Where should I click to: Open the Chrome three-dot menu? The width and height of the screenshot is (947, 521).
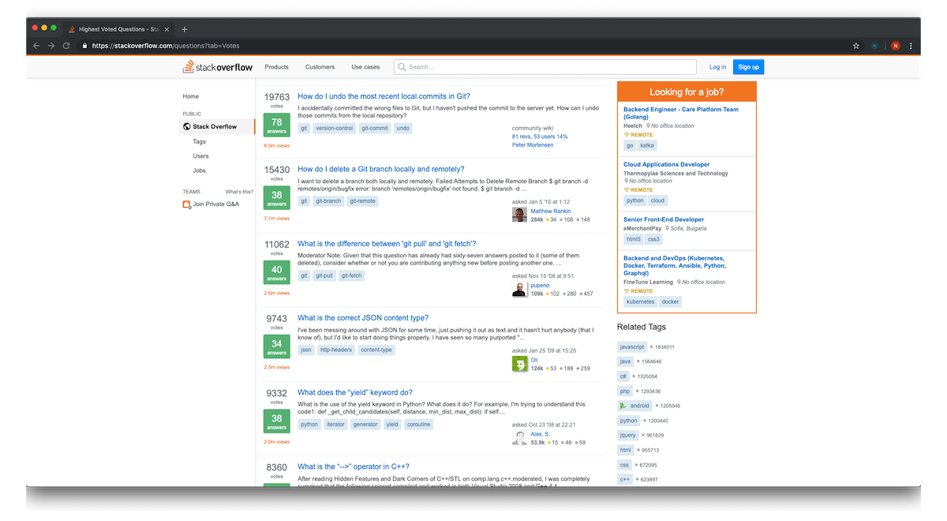point(911,46)
